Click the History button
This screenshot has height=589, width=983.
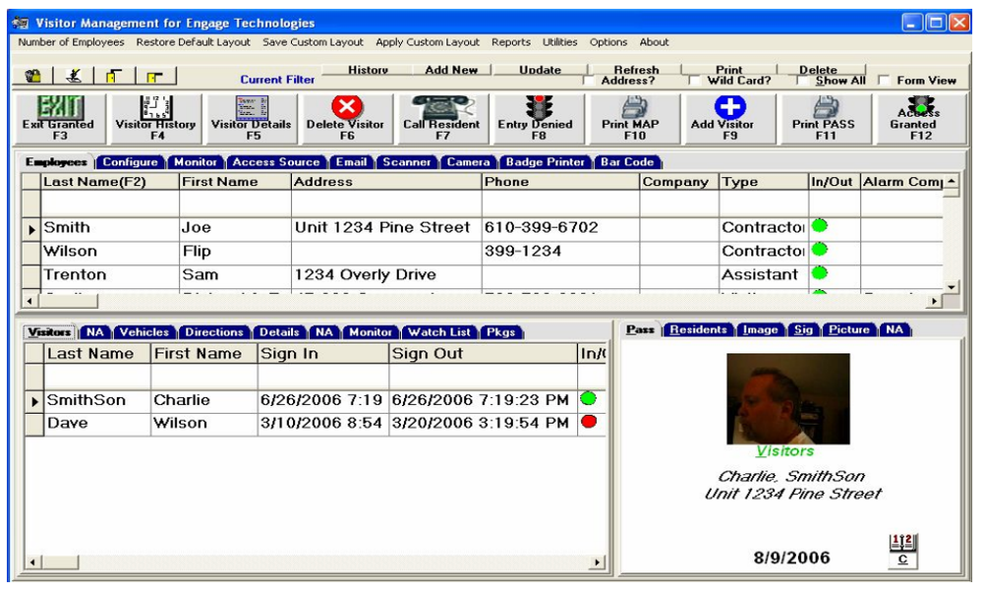368,69
